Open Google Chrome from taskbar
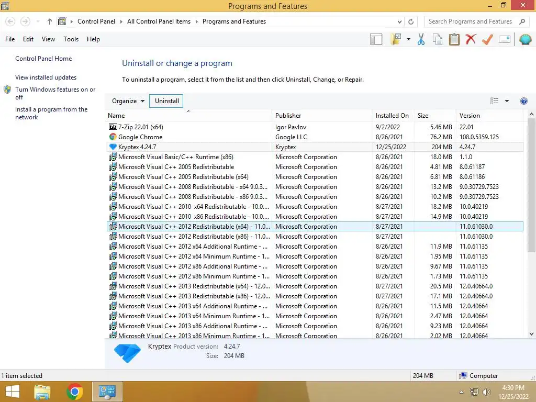 tap(74, 392)
